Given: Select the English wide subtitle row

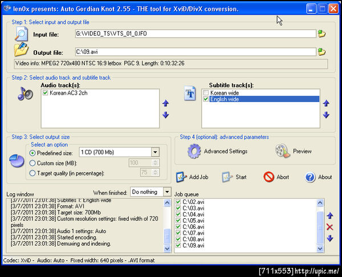Looking at the screenshot, I should [x=264, y=99].
